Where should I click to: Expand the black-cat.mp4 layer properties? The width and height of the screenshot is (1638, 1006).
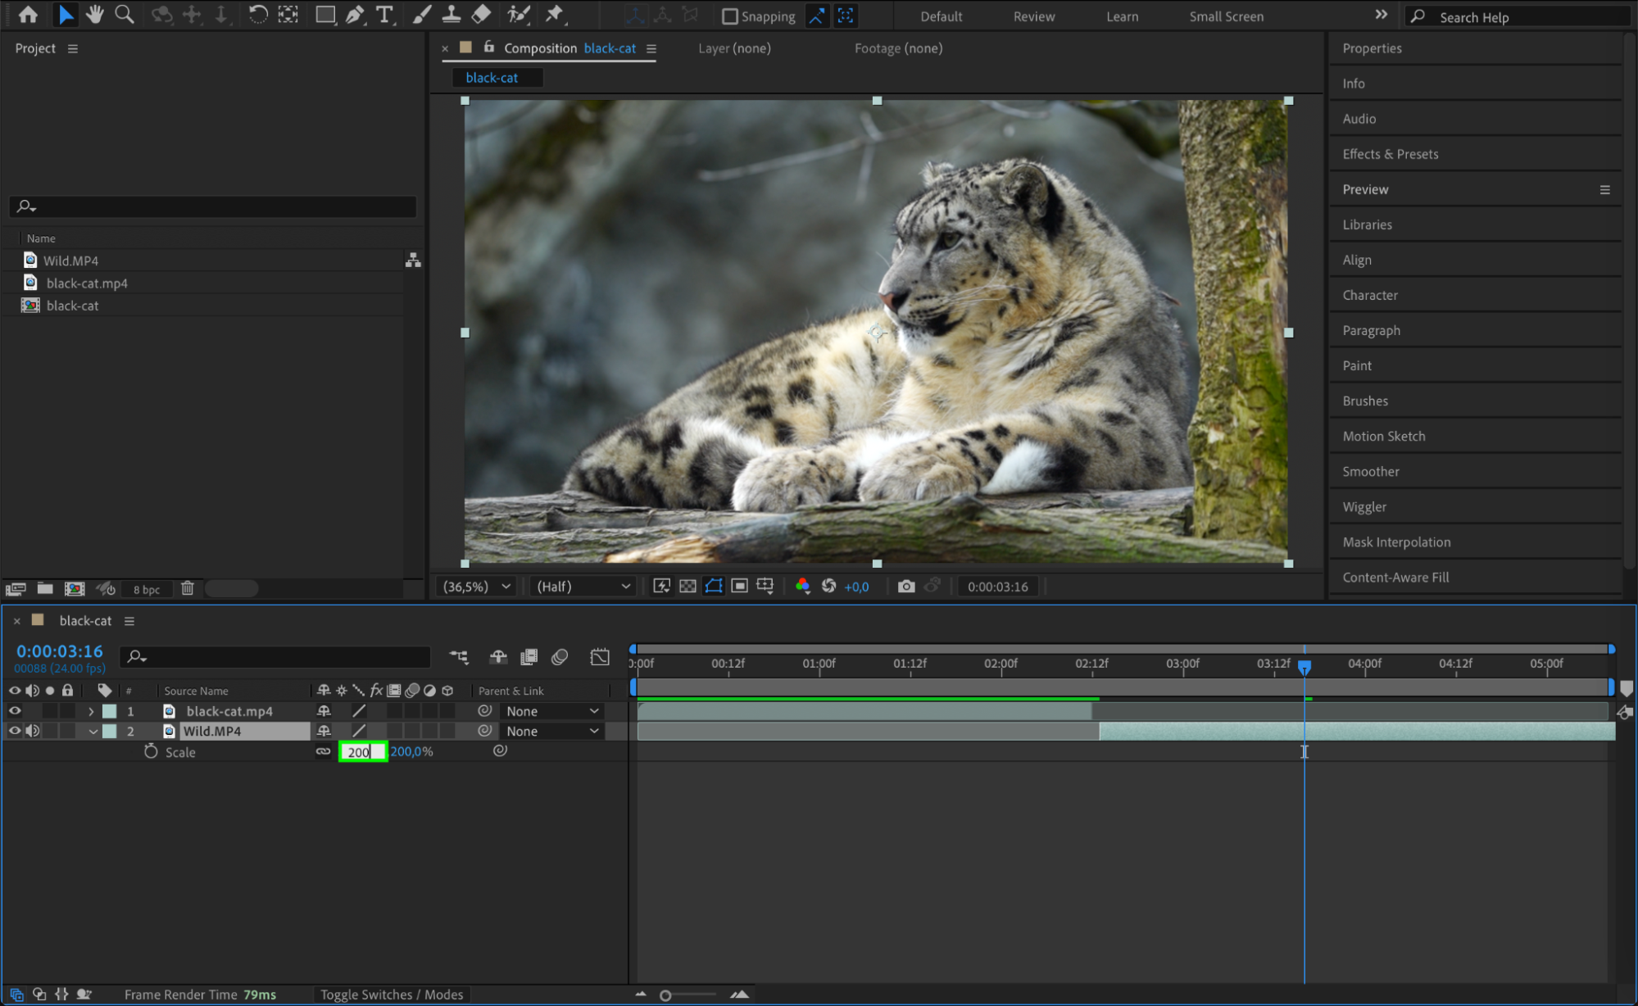click(91, 711)
